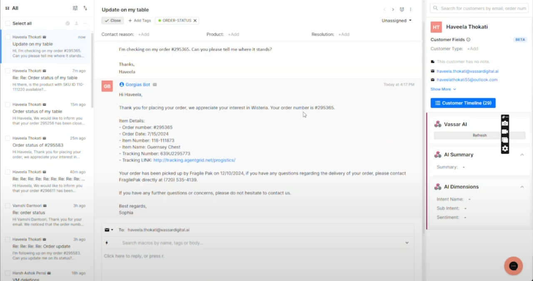Viewport: 533px width, 281px height.
Task: Click the sort order arrows icon
Action: (x=85, y=8)
